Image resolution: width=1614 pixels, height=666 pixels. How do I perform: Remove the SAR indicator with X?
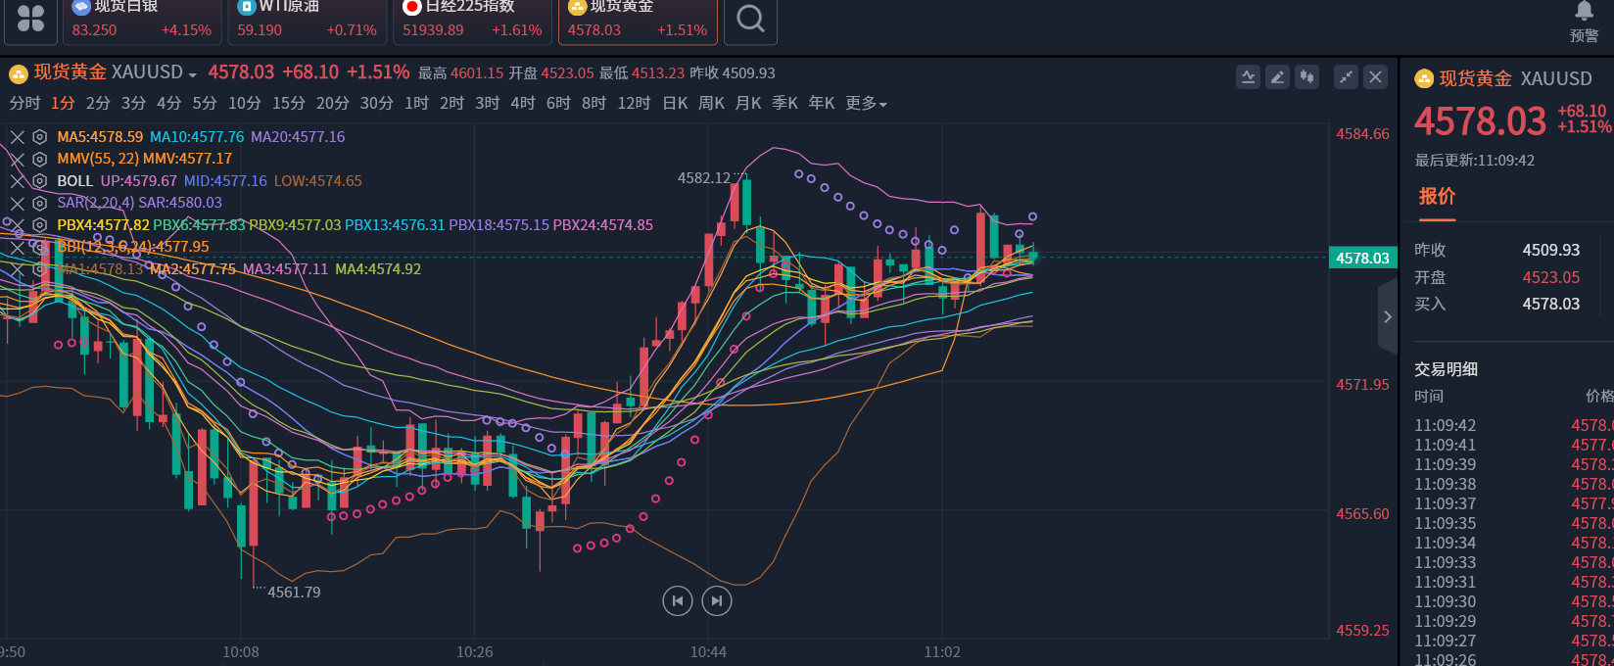[18, 203]
